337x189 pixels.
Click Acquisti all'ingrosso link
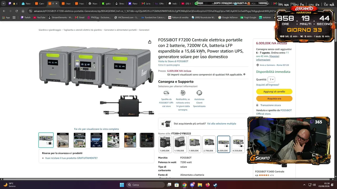click(267, 85)
